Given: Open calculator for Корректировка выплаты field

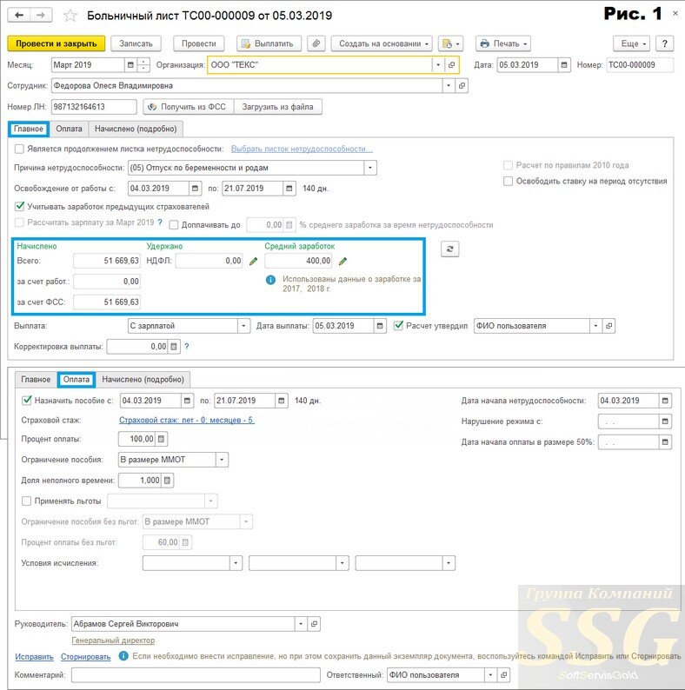Looking at the screenshot, I should click(x=174, y=347).
